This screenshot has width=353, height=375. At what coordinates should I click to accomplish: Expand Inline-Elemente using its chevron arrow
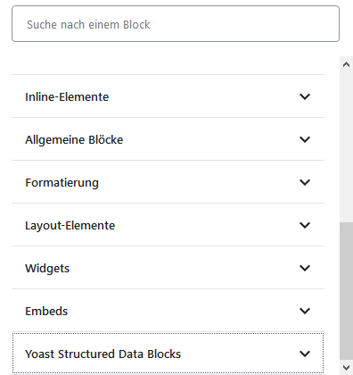tap(305, 96)
